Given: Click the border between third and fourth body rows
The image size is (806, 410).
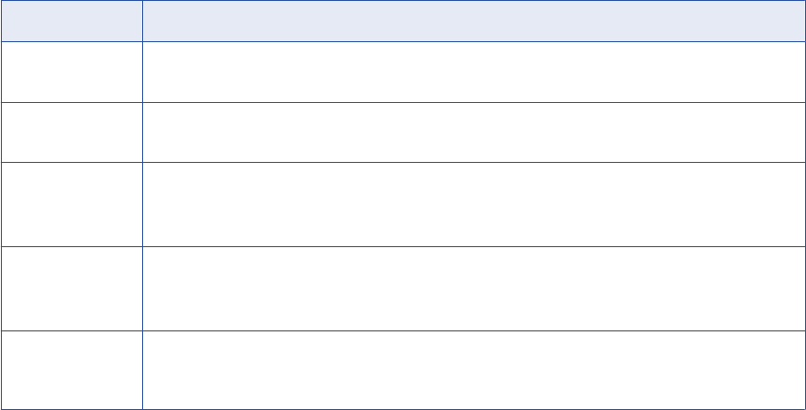Looking at the screenshot, I should 402,246.
